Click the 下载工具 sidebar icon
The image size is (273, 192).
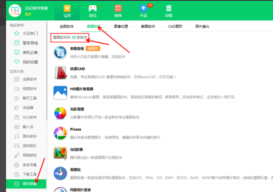(x=17, y=174)
